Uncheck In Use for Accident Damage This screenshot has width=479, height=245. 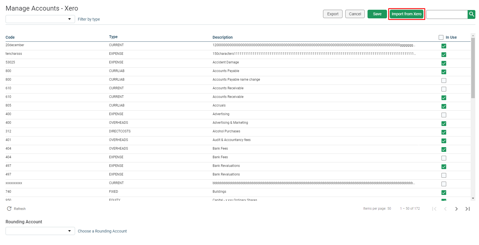pos(444,63)
